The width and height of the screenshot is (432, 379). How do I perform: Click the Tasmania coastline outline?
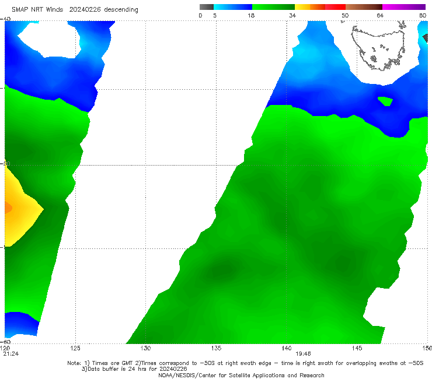pos(379,47)
